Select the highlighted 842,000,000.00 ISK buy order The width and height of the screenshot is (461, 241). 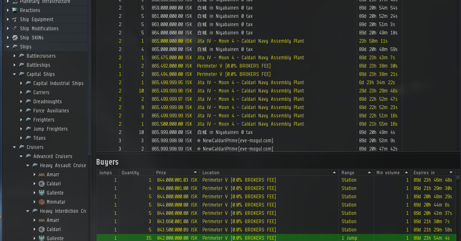[277, 238]
